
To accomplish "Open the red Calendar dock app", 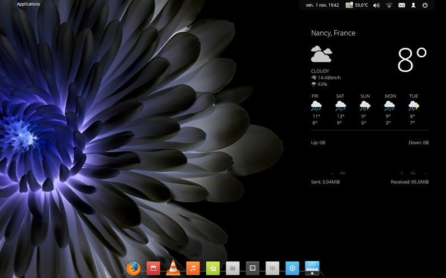I will [153, 268].
